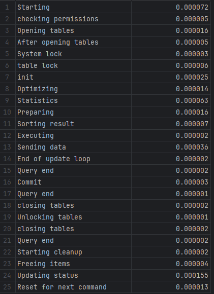Select the 'Opening tables' cell
The image size is (214, 294).
coord(73,30)
